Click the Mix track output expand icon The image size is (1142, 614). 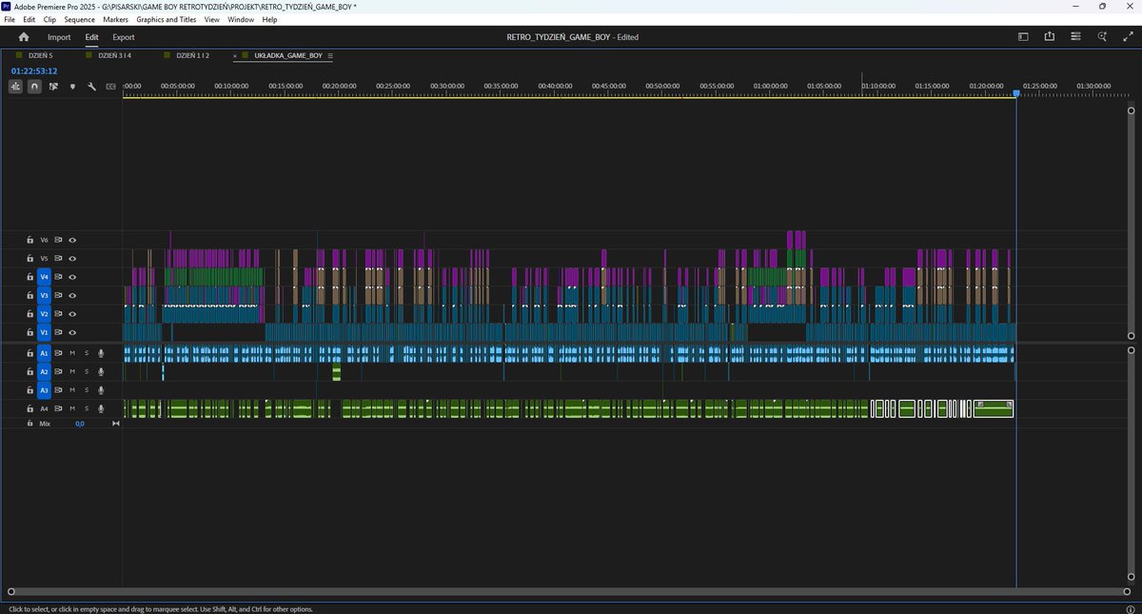point(116,423)
